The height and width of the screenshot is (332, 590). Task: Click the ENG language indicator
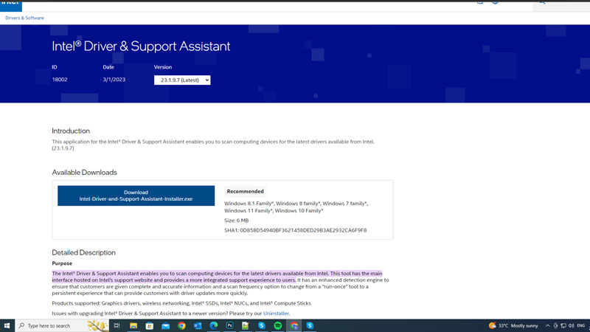pos(581,325)
